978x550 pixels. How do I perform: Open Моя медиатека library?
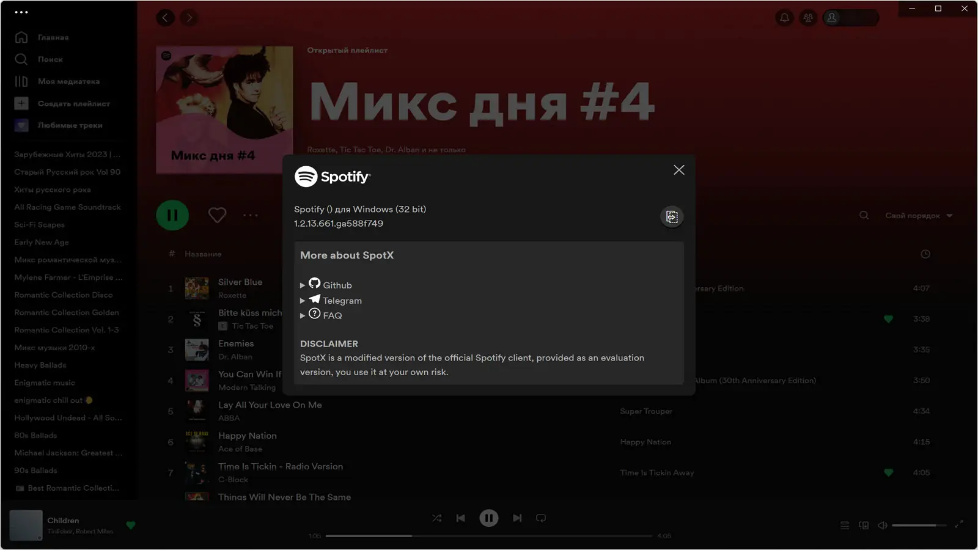click(x=57, y=81)
